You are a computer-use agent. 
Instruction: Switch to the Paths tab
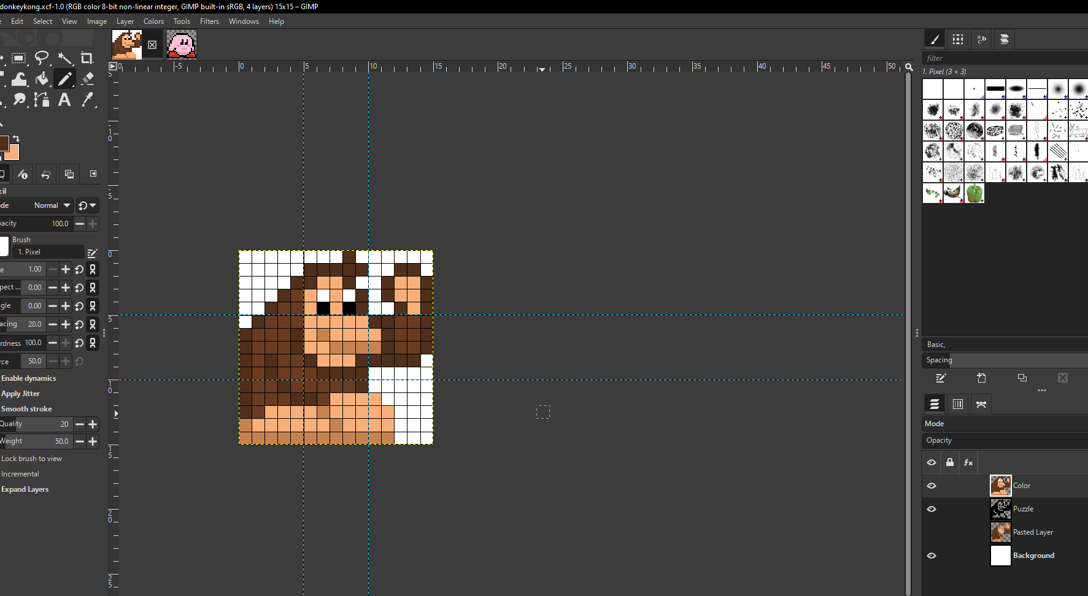click(x=981, y=404)
